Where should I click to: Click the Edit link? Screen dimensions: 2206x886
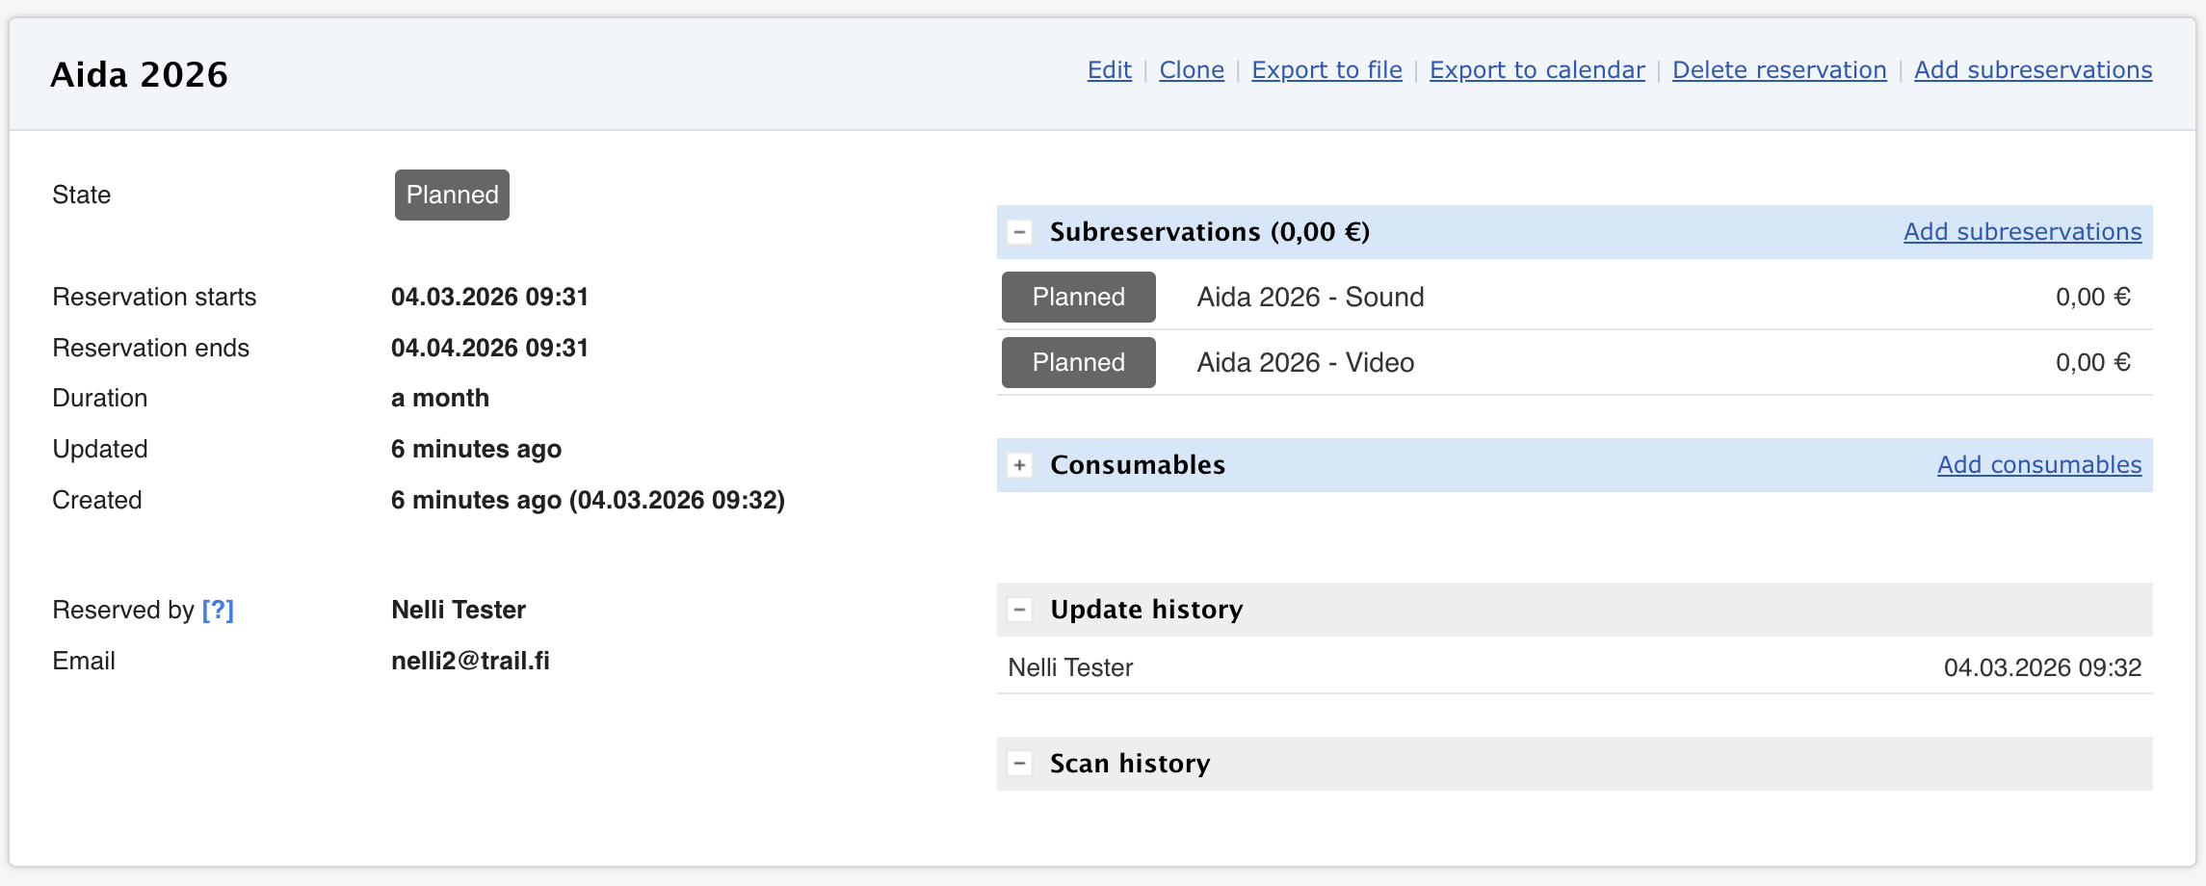[x=1109, y=70]
